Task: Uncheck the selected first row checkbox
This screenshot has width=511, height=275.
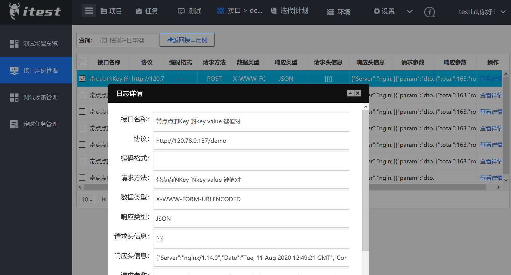Action: click(x=82, y=79)
